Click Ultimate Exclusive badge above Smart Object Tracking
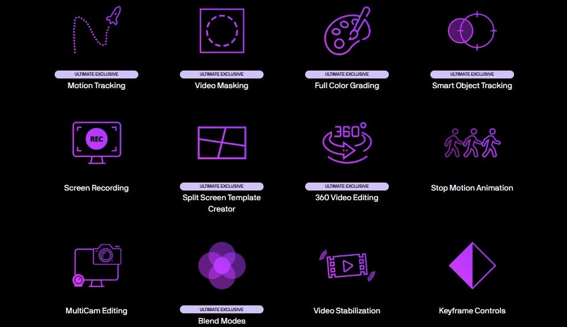567x327 pixels. (472, 74)
